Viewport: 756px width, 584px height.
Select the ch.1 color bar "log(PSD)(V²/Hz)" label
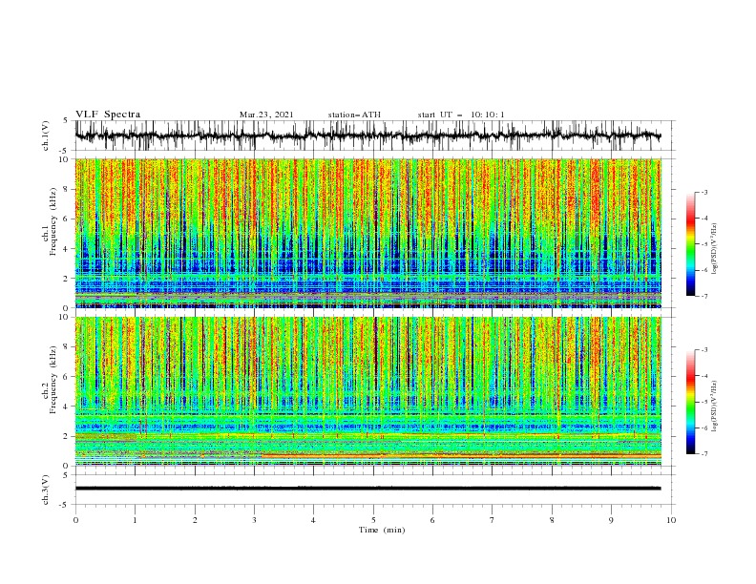[x=715, y=249]
